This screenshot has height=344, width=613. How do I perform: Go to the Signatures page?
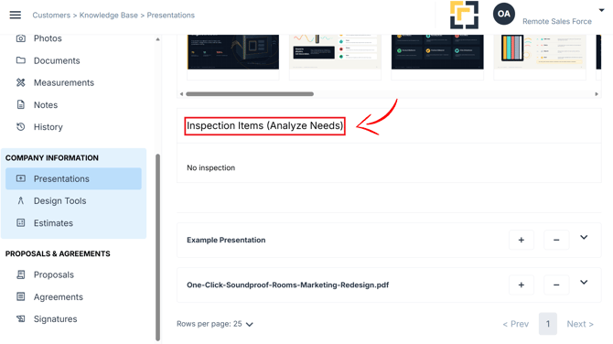[55, 318]
